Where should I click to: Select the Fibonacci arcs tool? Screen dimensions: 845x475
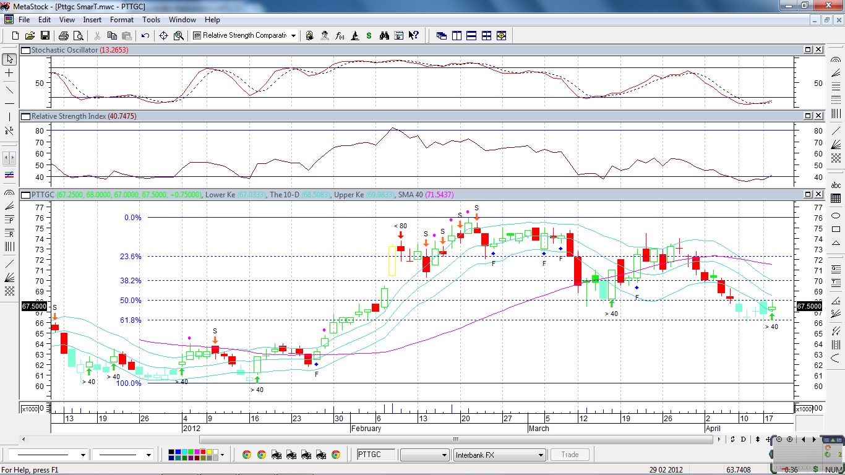(9, 194)
